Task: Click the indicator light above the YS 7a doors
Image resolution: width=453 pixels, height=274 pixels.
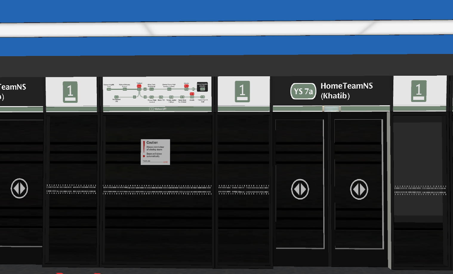Action: 331,109
